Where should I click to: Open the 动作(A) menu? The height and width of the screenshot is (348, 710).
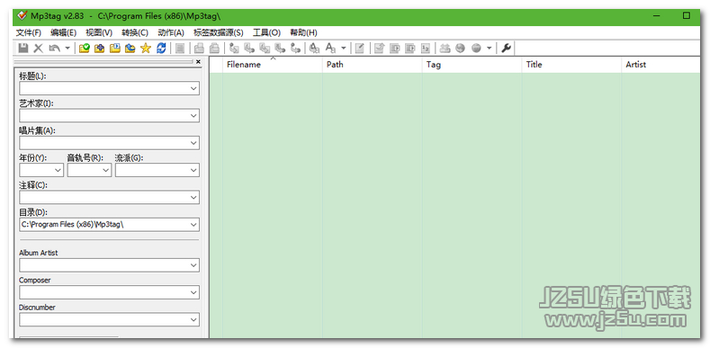pyautogui.click(x=171, y=32)
